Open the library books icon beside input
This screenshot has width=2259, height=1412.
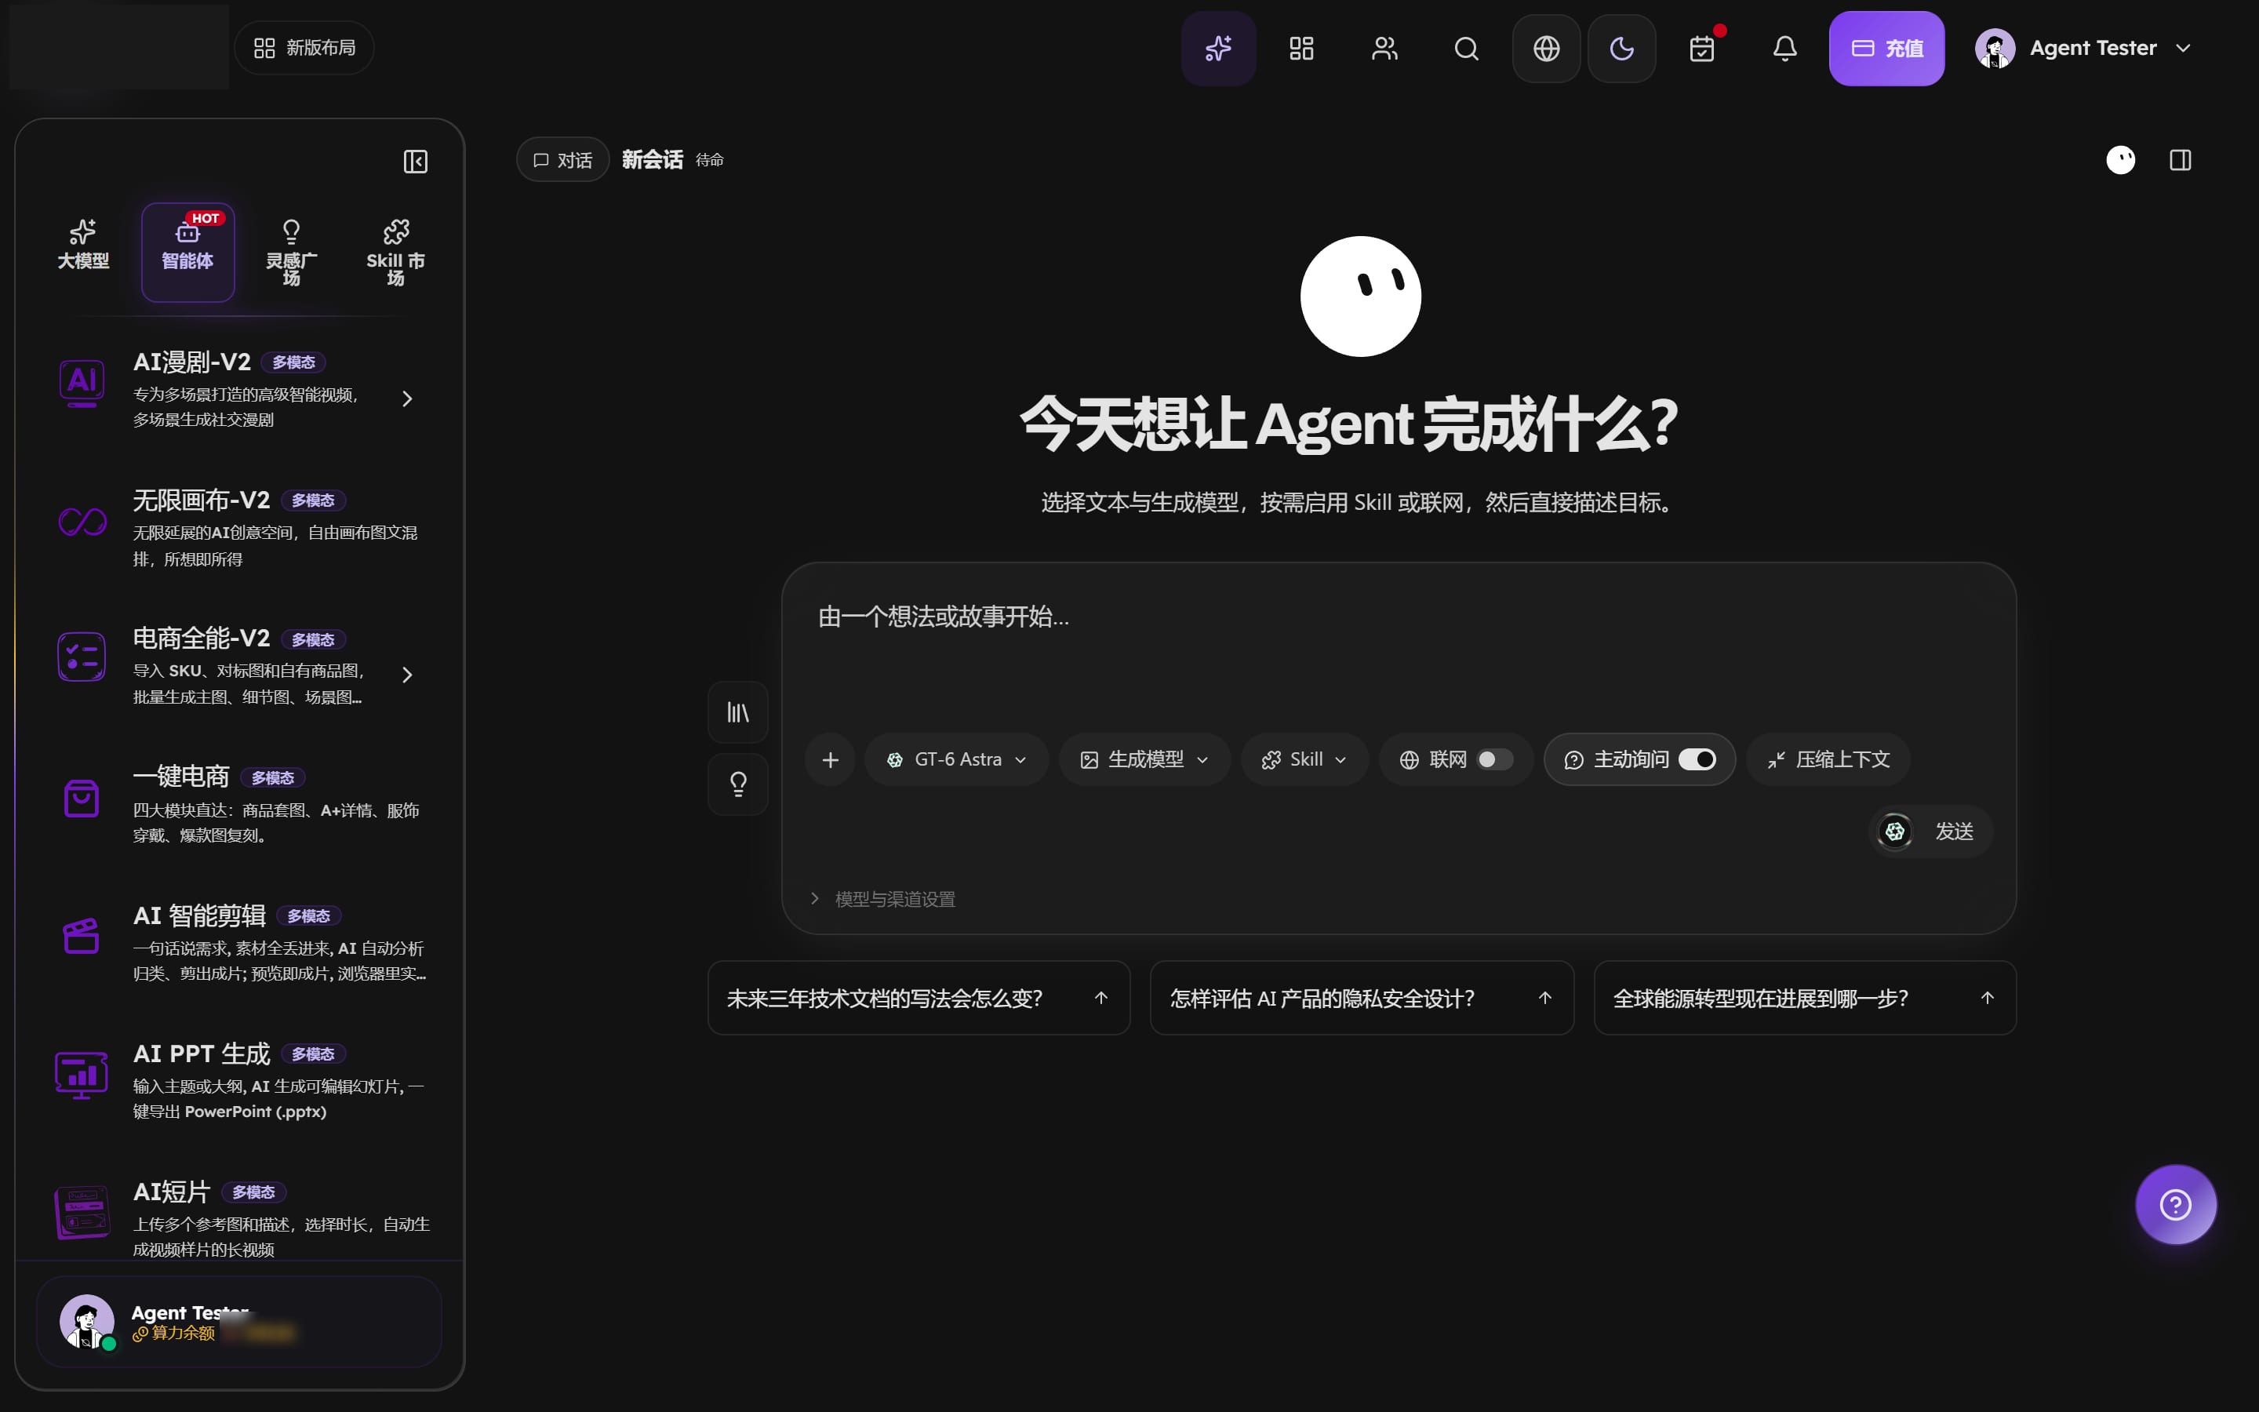tap(738, 712)
